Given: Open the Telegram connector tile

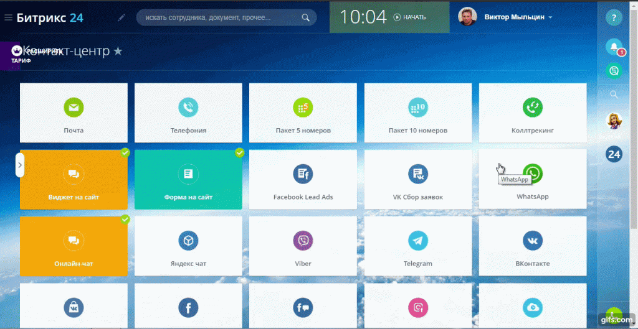Looking at the screenshot, I should [418, 246].
